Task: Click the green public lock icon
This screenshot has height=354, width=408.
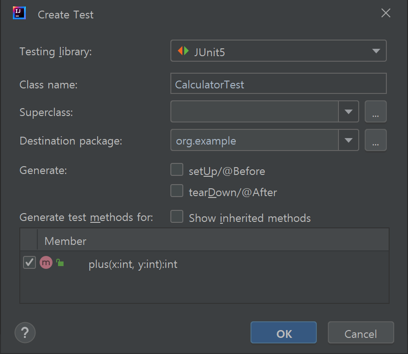Action: [59, 263]
